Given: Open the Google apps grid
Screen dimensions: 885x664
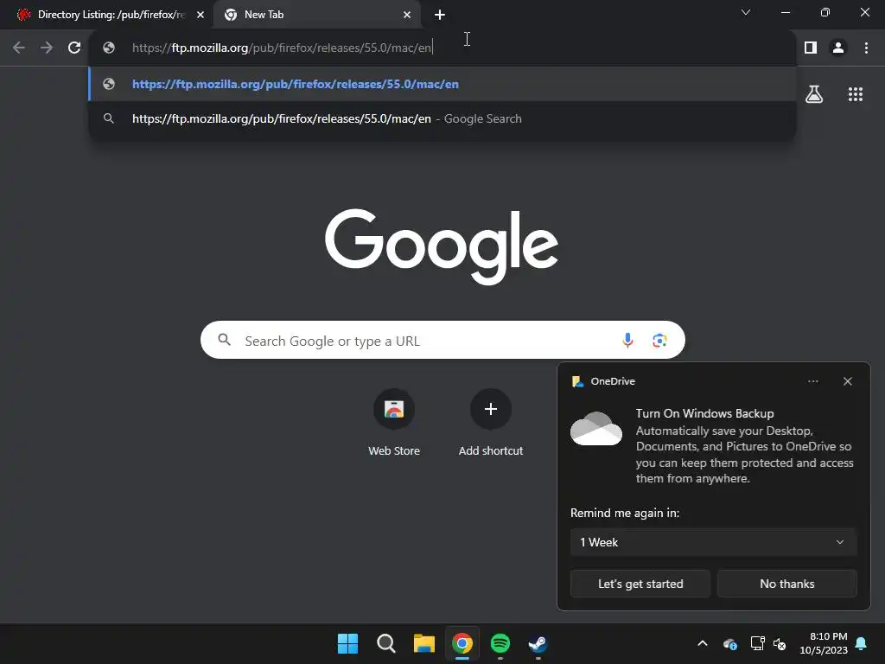Looking at the screenshot, I should coord(855,94).
